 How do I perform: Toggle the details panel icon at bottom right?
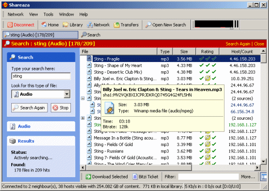264,177
